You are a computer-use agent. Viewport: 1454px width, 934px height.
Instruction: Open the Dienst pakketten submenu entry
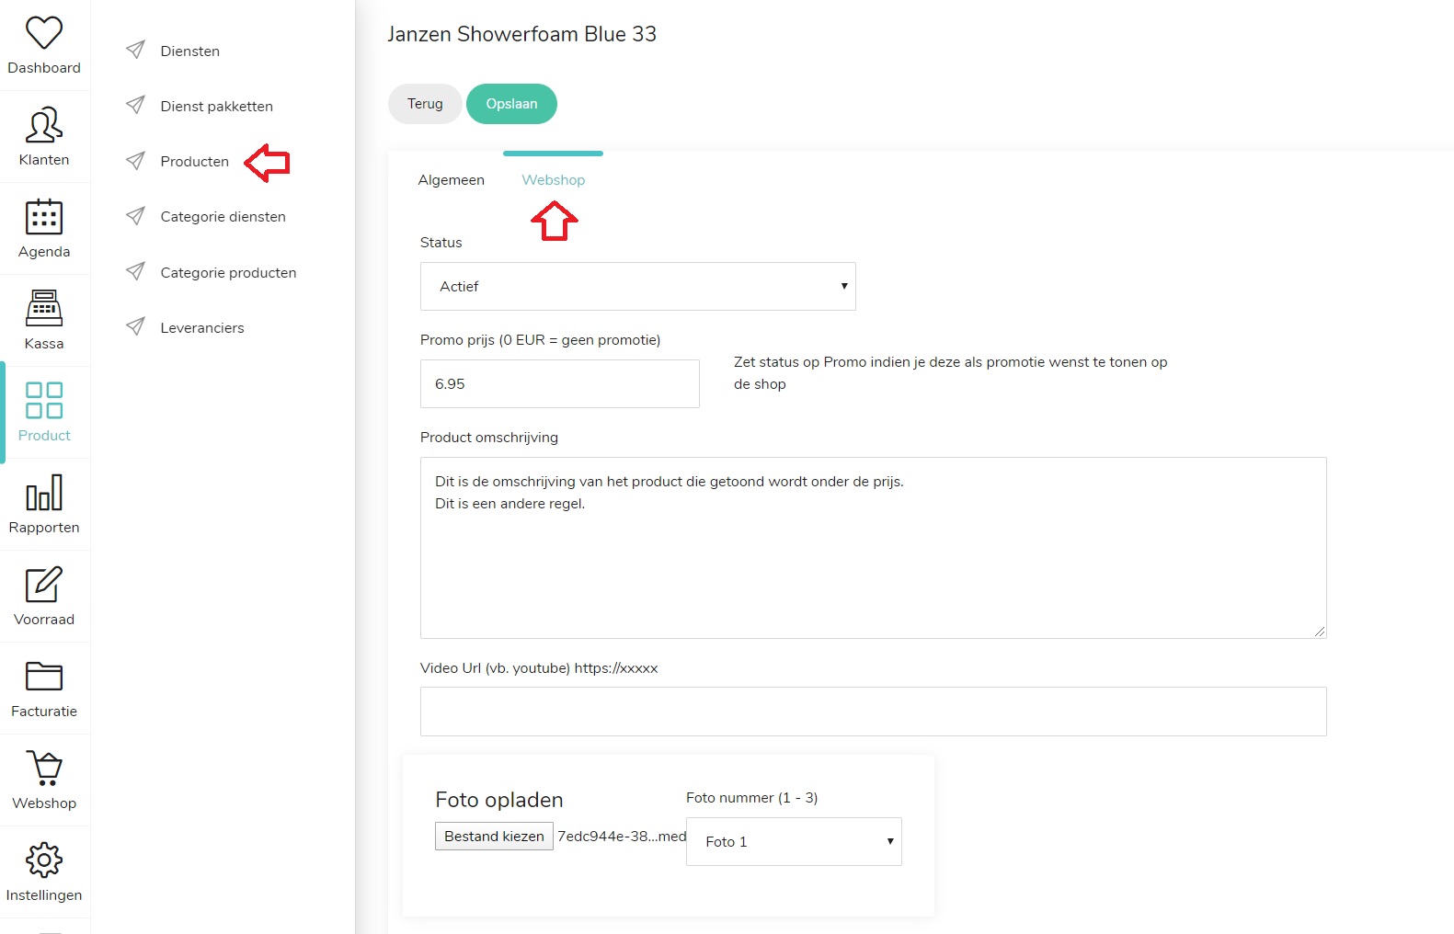216,107
